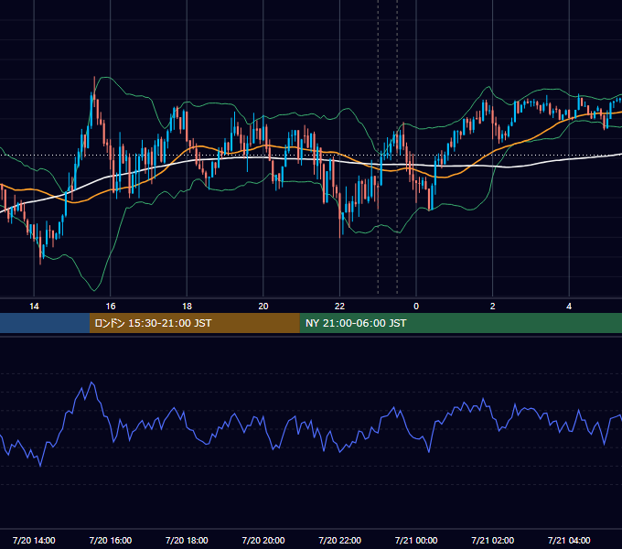
Task: Click the ロンドン 15:30-21:00 JST session bar
Action: [194, 323]
